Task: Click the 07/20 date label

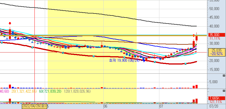Action: click(214, 106)
